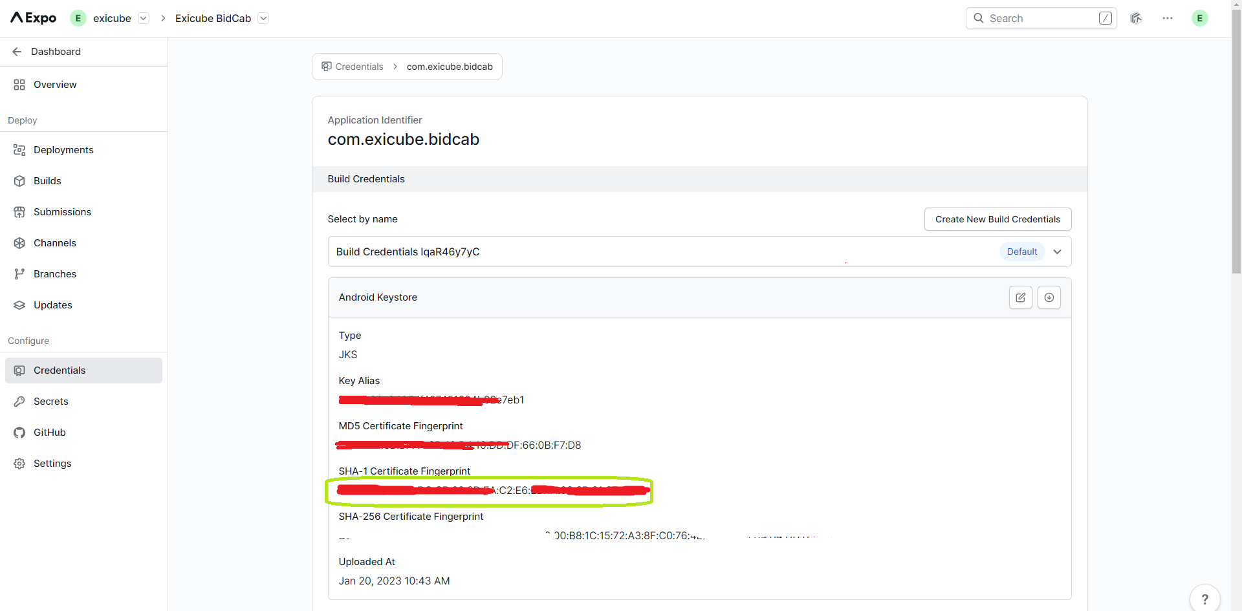1242x611 pixels.
Task: Click the GitHub sidebar icon
Action: pyautogui.click(x=19, y=433)
